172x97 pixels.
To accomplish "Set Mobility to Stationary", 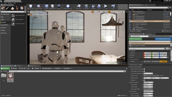I will 155,61.
